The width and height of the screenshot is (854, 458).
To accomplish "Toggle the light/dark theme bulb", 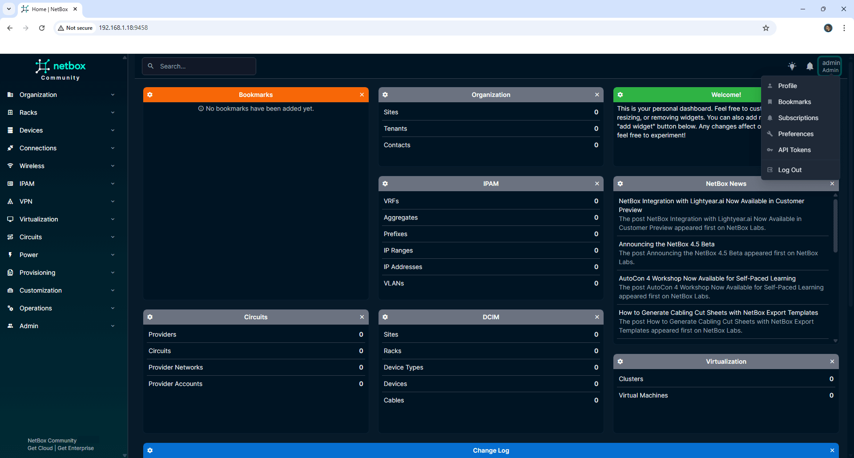I will coord(792,66).
